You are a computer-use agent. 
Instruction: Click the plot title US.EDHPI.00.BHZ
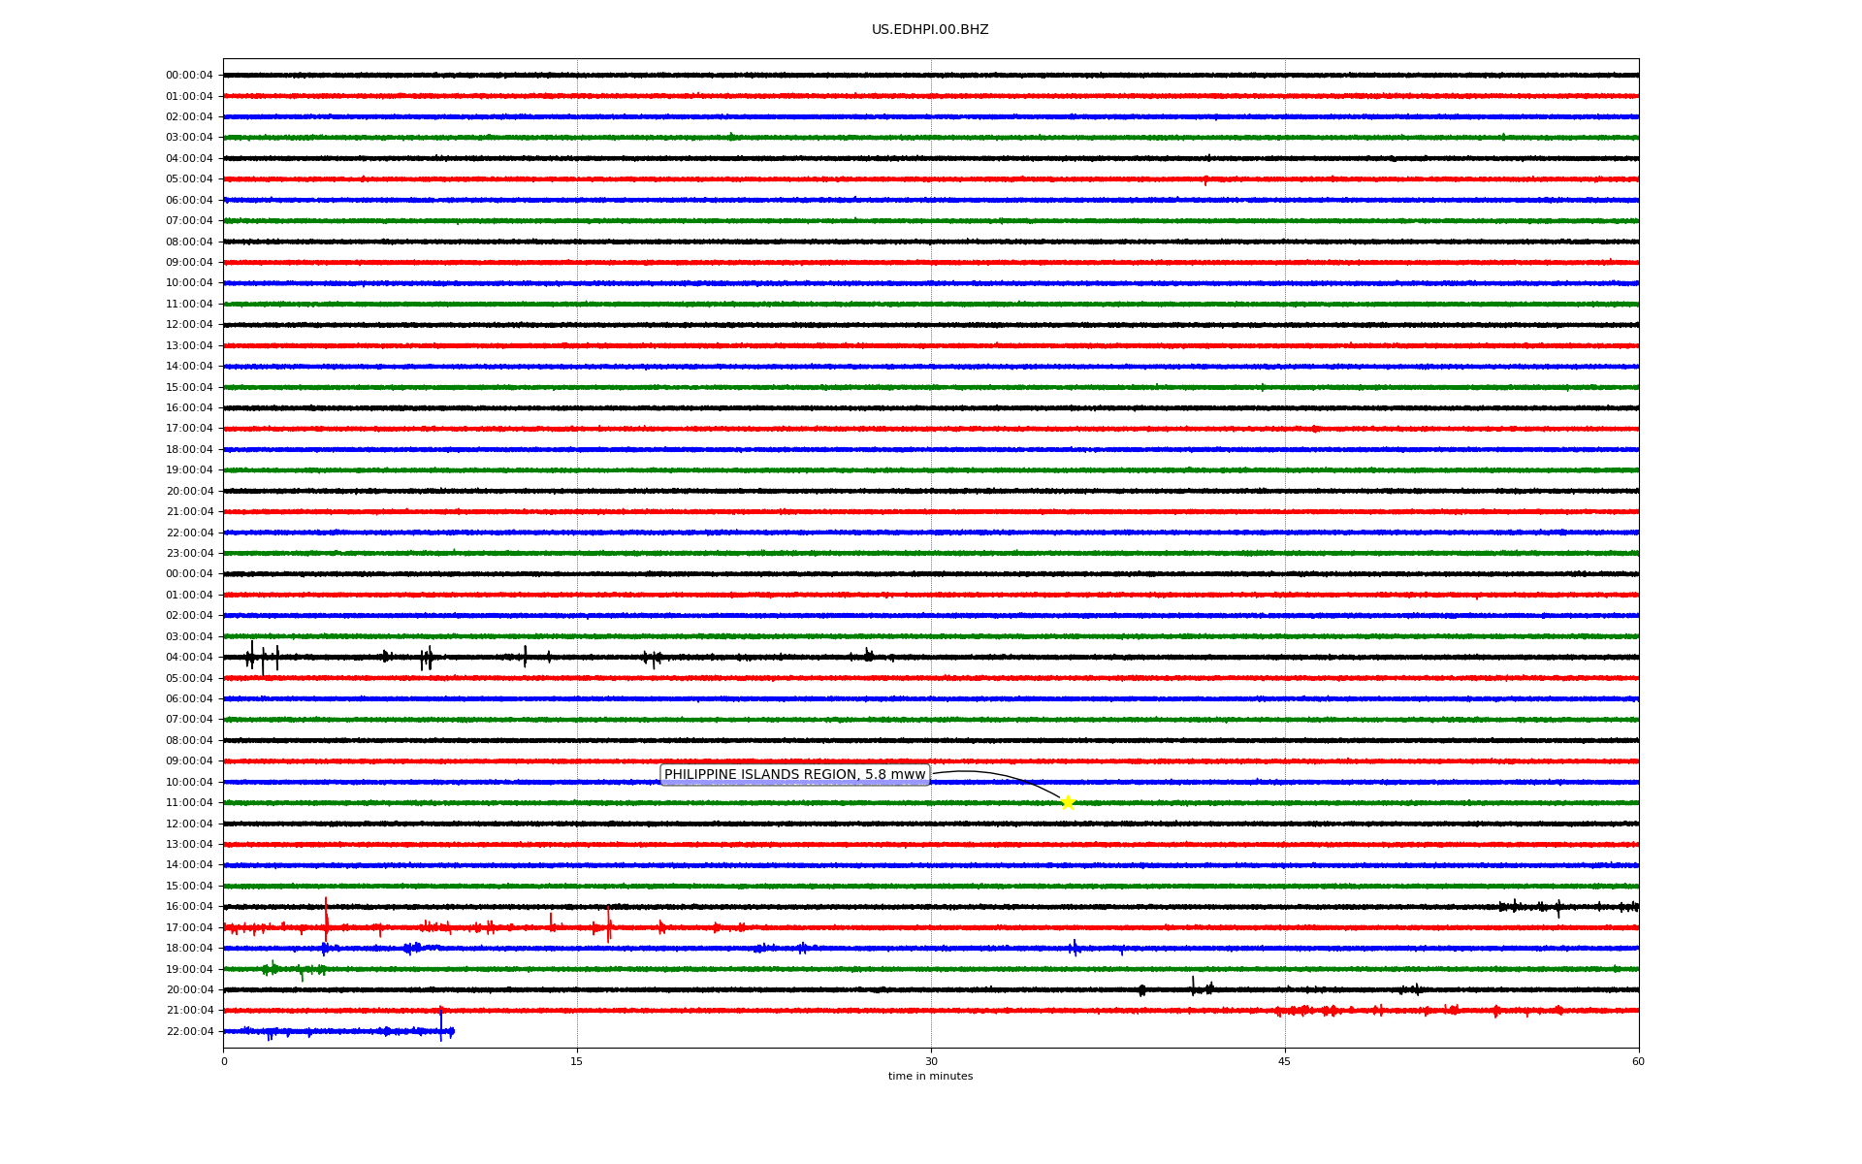(x=929, y=30)
